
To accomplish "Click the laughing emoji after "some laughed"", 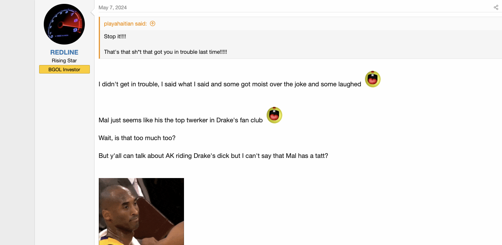I will click(373, 79).
